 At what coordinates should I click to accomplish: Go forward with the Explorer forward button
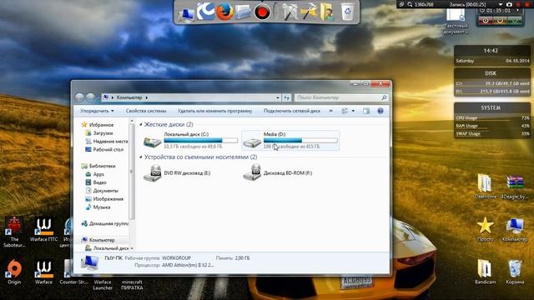90,97
